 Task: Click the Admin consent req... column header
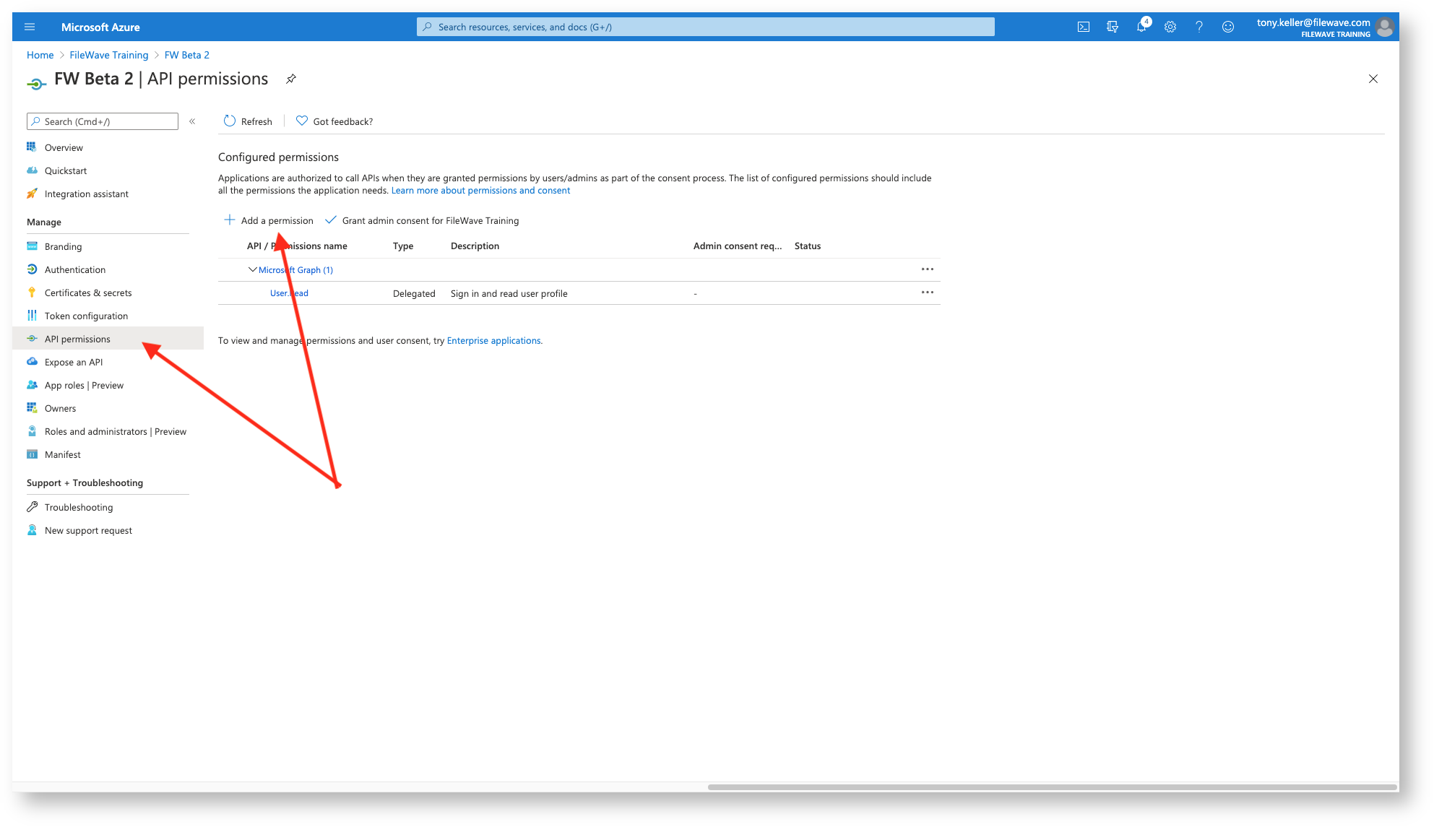[x=738, y=246]
